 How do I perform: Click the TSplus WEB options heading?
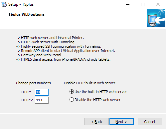(26, 14)
